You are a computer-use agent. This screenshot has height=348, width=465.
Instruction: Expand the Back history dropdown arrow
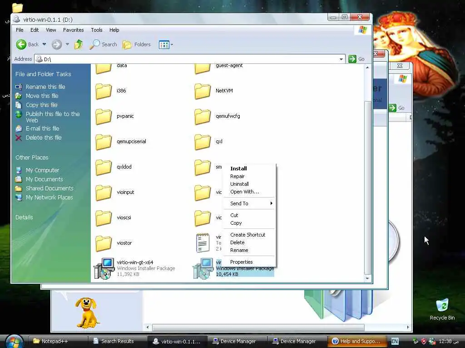[45, 44]
